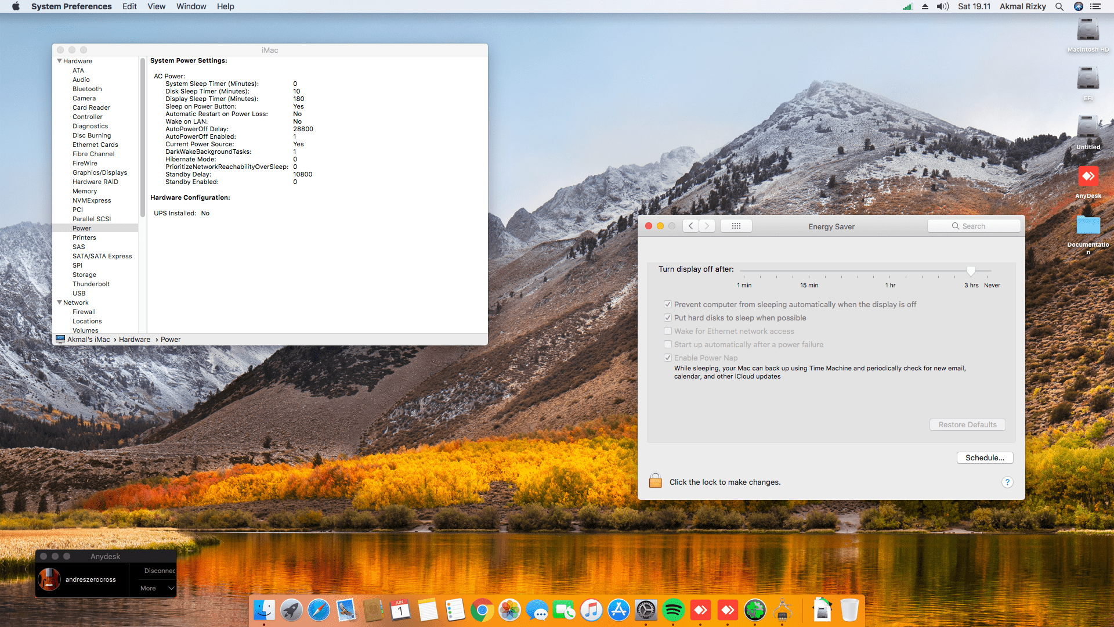Screen dimensions: 1114x627
Task: Collapse the Network tree section
Action: coord(59,302)
